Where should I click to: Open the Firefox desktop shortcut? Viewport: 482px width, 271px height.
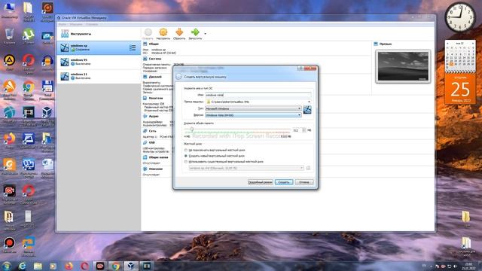(x=9, y=140)
